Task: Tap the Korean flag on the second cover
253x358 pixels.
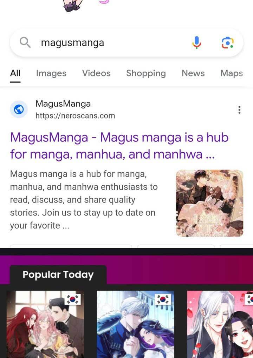Action: point(163,299)
